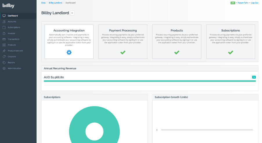Screen dimensions: 262x143
Task: Click the blue gear under Accounting Integration
Action: click(69, 53)
